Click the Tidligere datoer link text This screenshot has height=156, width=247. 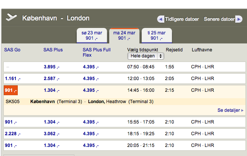(x=182, y=19)
